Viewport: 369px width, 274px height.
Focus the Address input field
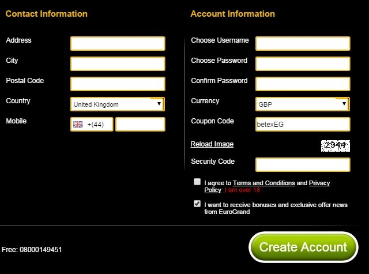[118, 43]
